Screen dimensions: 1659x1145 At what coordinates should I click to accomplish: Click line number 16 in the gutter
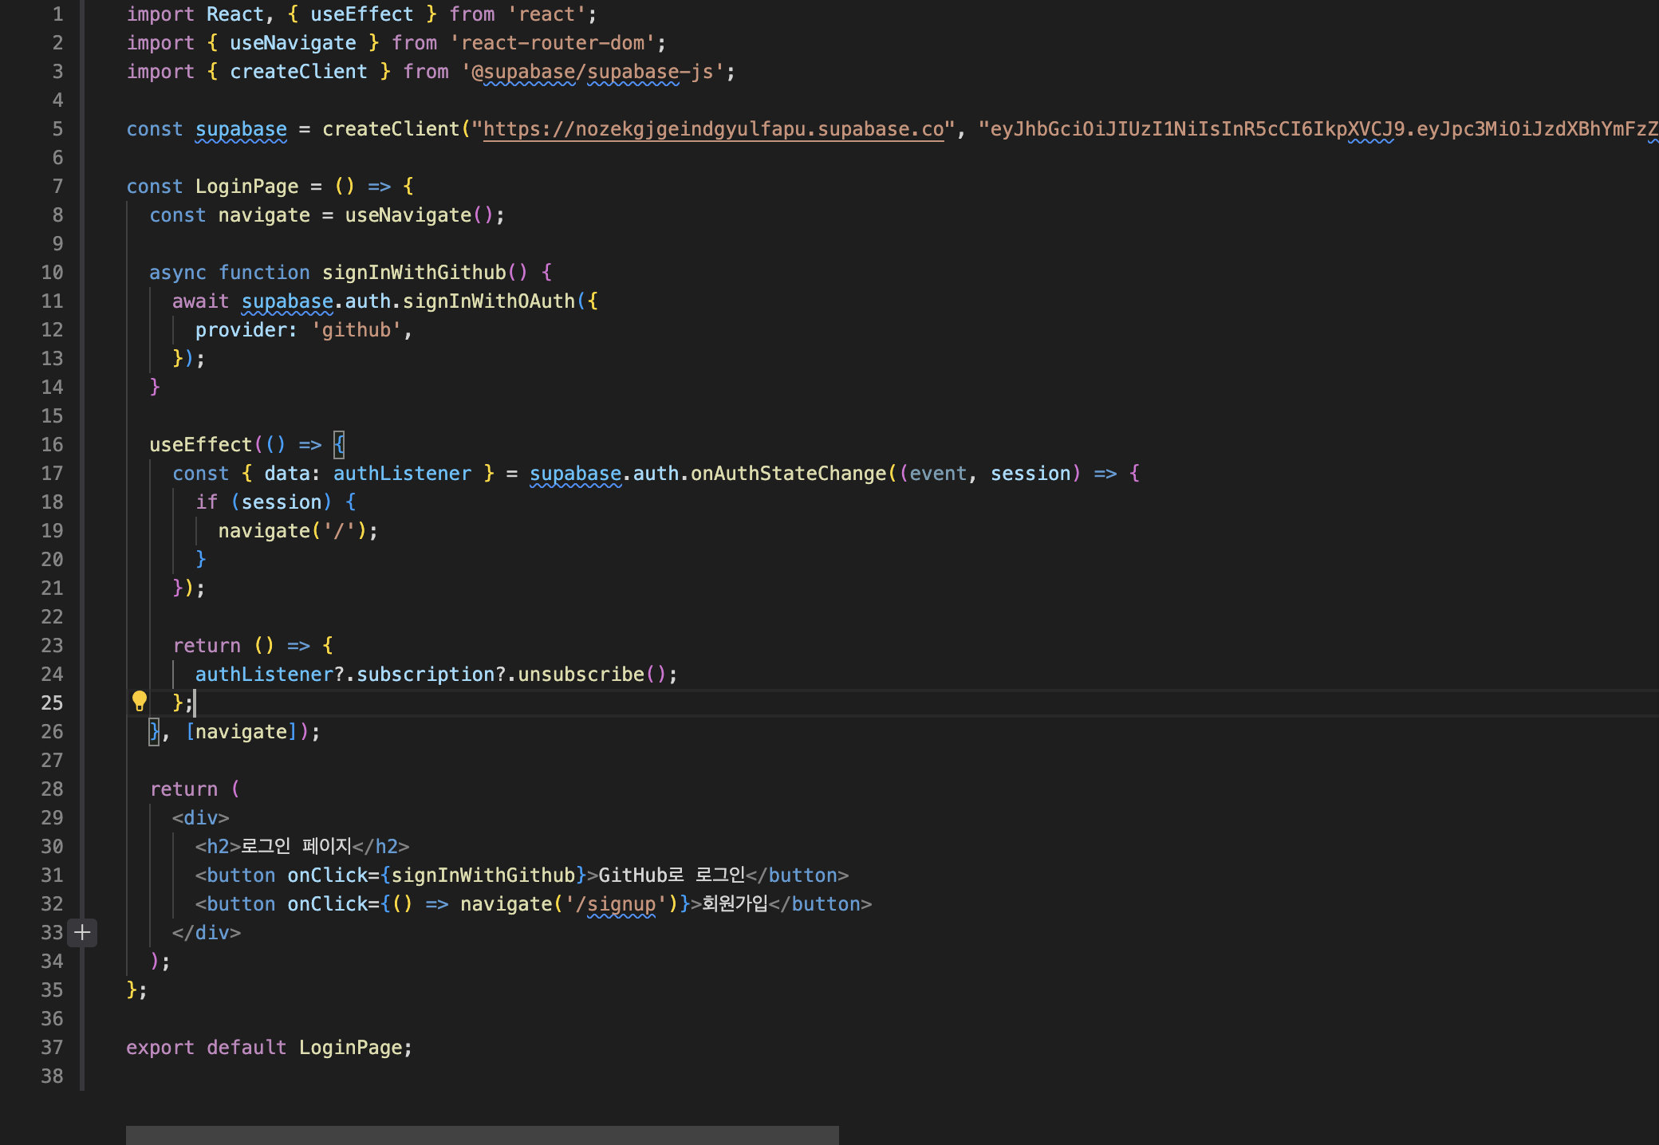pyautogui.click(x=52, y=445)
